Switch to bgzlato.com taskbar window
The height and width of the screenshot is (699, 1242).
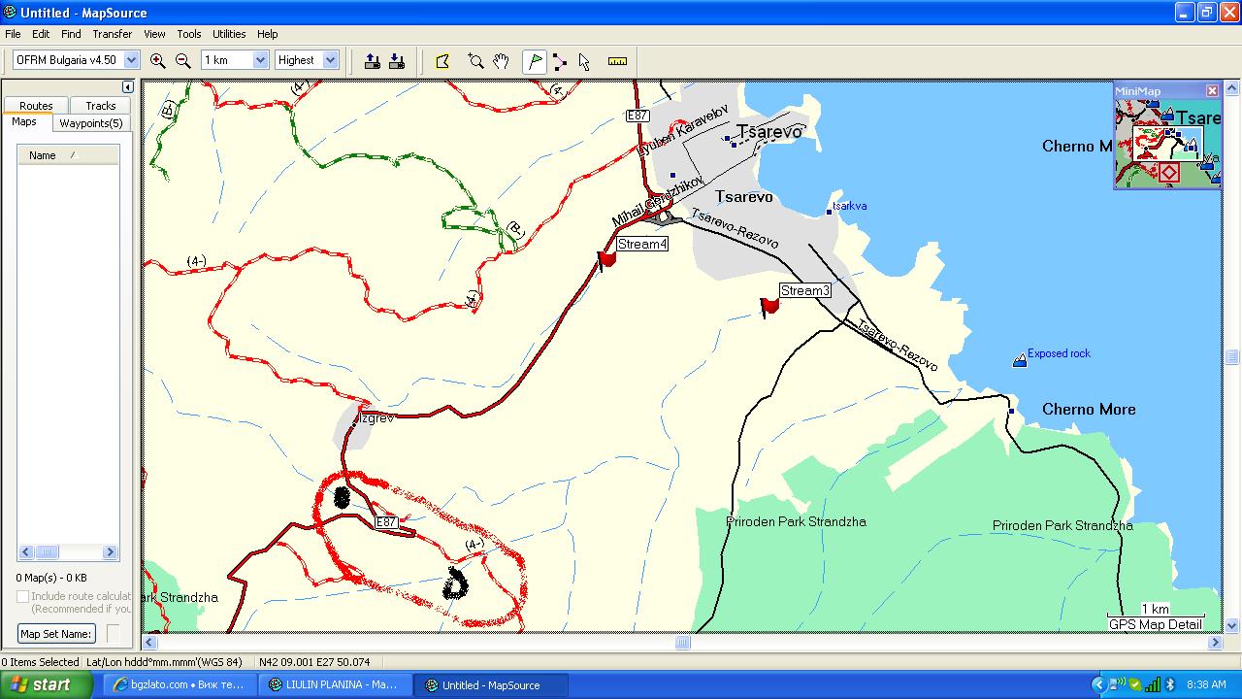click(x=180, y=684)
